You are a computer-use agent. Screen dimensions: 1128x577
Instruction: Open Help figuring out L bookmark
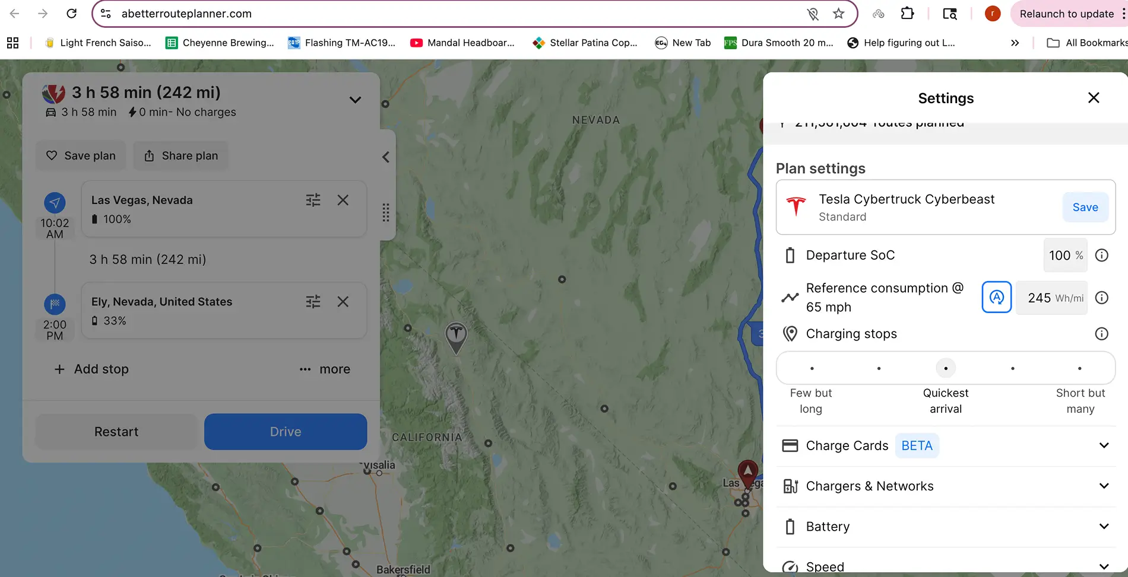click(x=901, y=43)
